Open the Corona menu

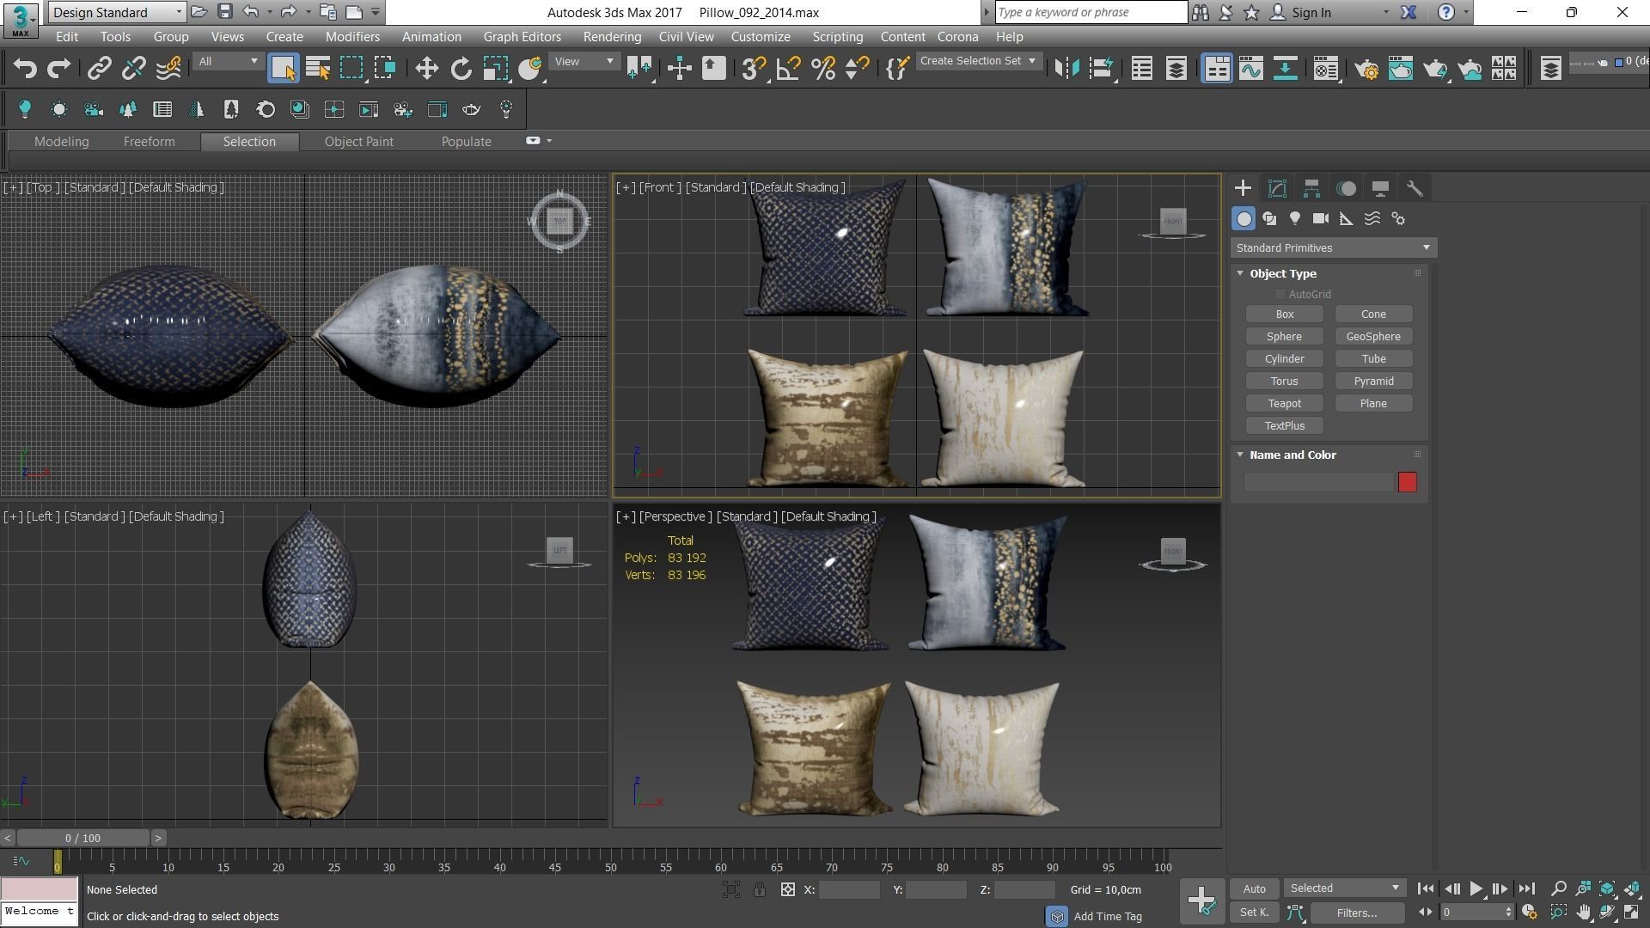click(x=957, y=37)
